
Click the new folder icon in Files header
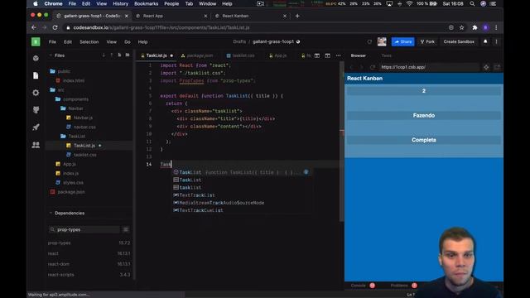(x=128, y=55)
